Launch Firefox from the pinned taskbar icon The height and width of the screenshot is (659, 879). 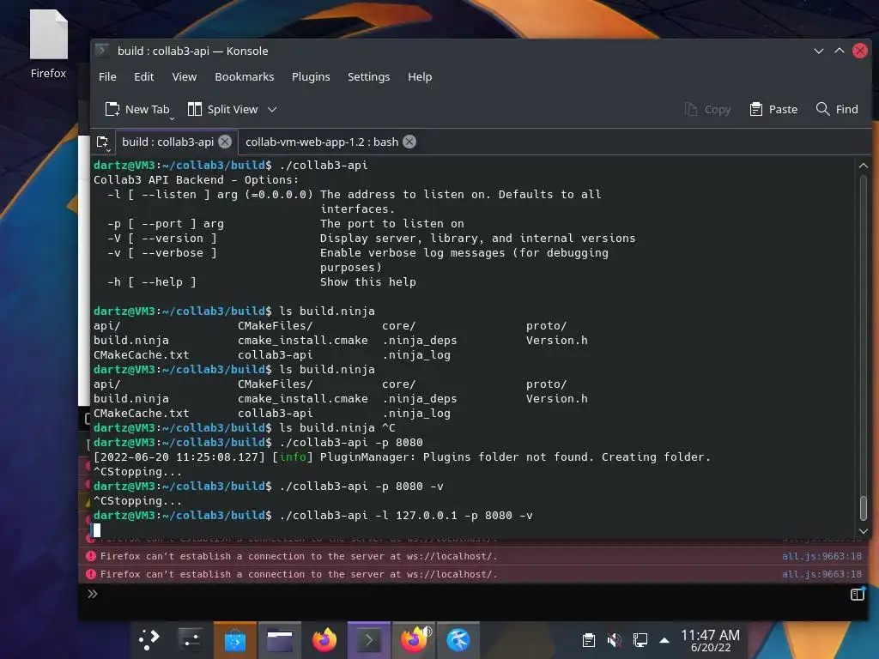pyautogui.click(x=324, y=639)
